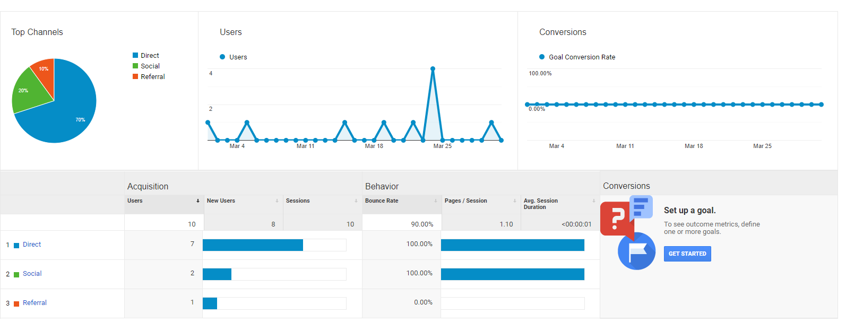Image resolution: width=846 pixels, height=322 pixels.
Task: Click the Mar 25 peak data point on Users chart
Action: point(433,69)
